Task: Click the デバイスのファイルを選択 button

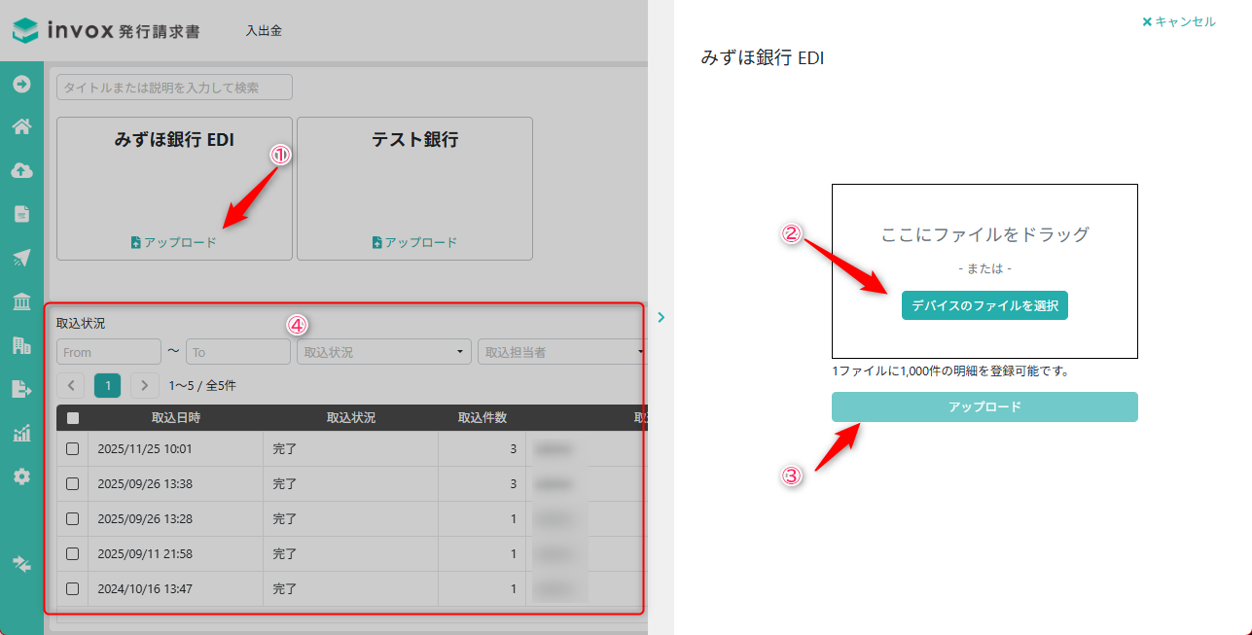Action: [x=984, y=305]
